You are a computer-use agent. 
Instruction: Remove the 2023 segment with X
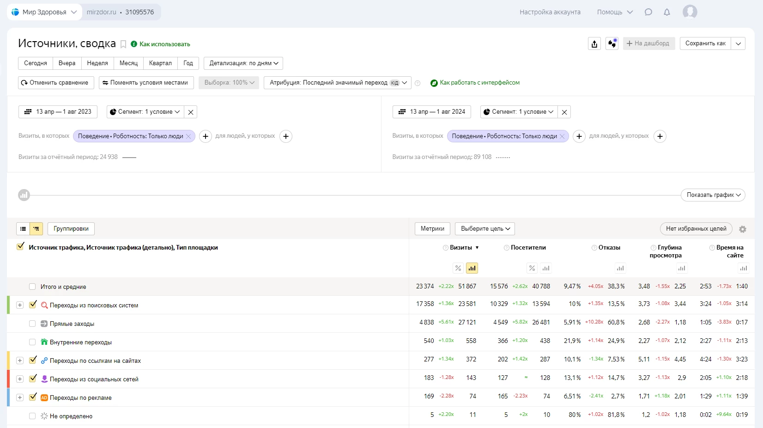191,112
